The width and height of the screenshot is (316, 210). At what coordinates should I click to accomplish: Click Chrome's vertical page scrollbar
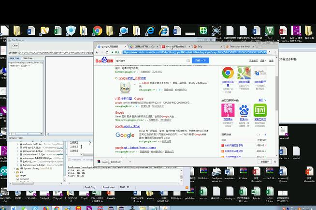276,93
